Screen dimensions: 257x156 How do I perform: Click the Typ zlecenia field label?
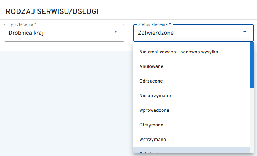pos(22,24)
